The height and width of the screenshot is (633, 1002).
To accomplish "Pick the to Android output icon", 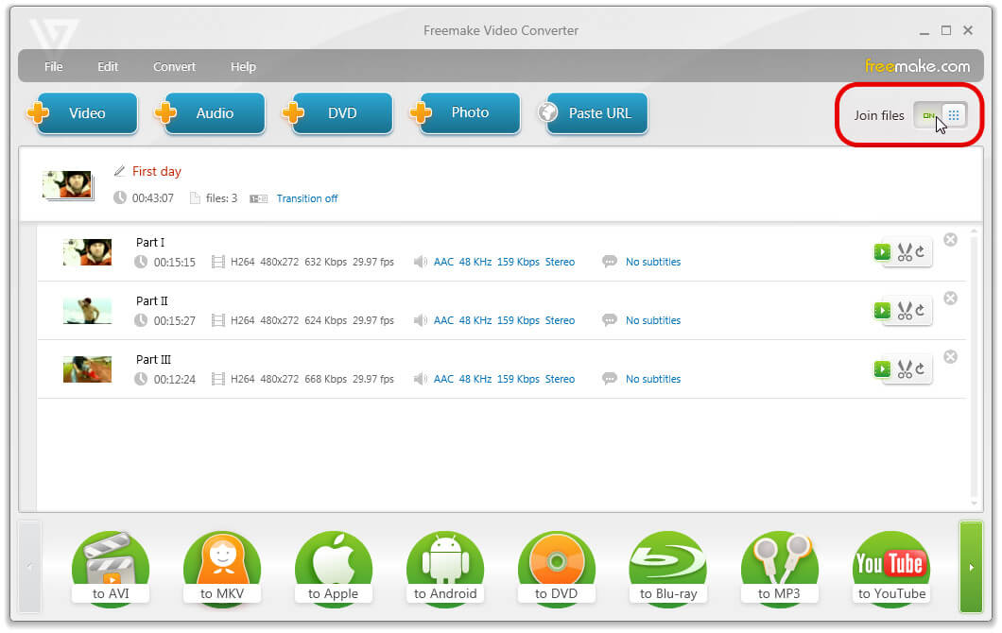I will [444, 569].
